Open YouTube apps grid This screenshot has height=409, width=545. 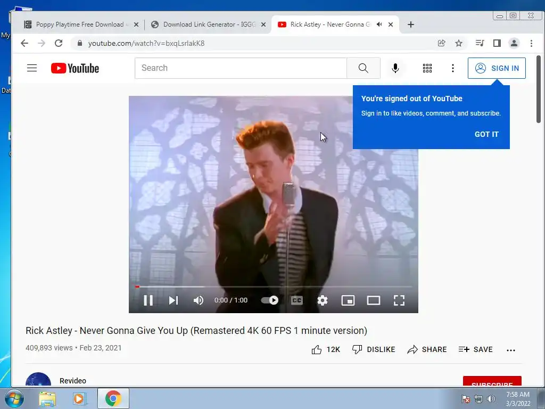pos(427,68)
